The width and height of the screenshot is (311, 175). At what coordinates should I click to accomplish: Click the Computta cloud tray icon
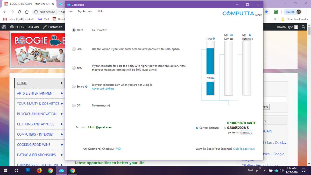tap(276, 170)
